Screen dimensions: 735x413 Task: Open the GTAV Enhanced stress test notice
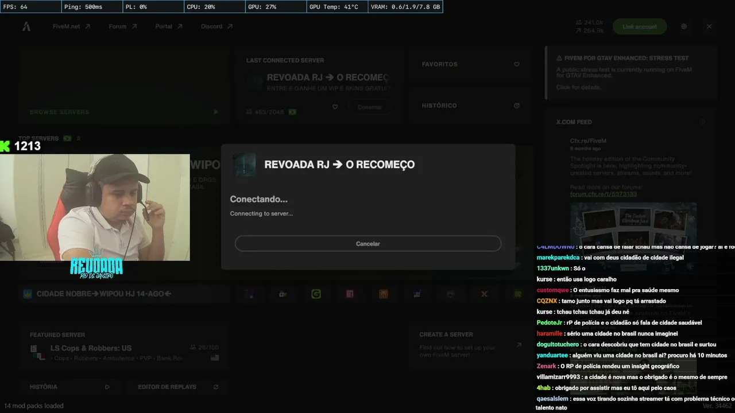coord(630,72)
